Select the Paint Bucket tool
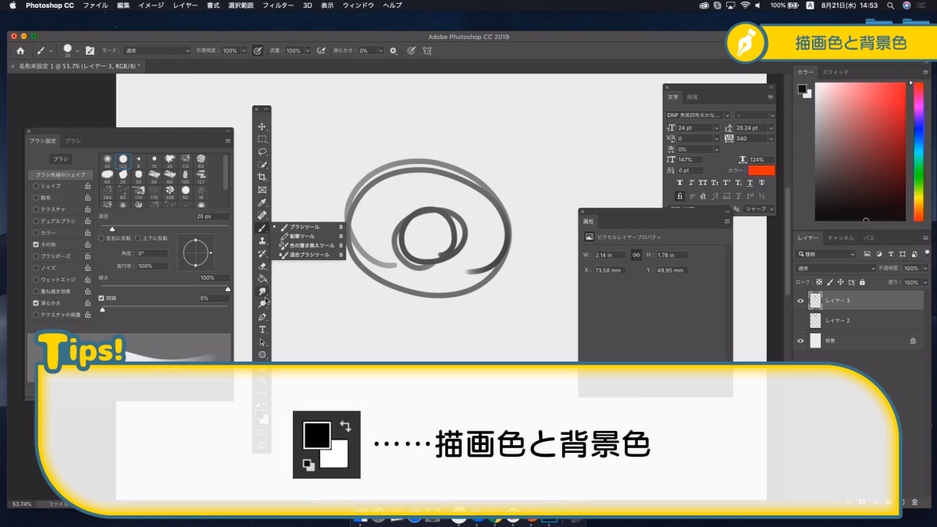 point(262,278)
